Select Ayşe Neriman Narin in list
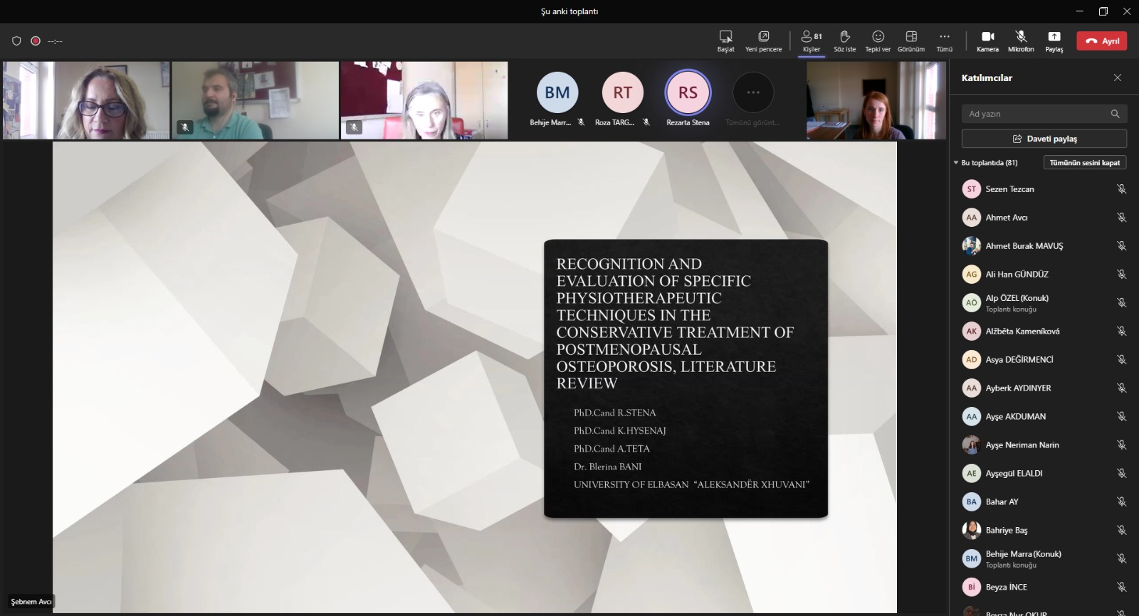 (1022, 445)
